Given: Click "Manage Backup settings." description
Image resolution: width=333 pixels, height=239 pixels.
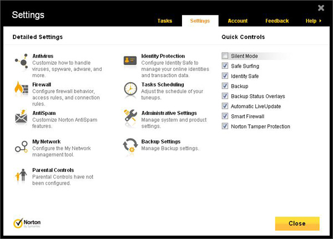Looking at the screenshot, I should pos(170,149).
